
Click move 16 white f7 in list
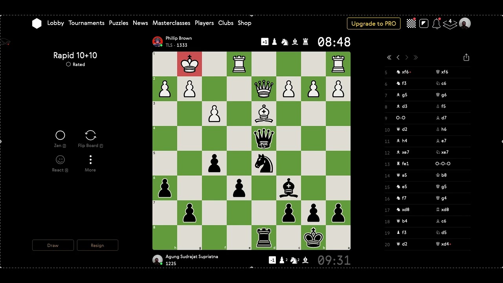[401, 198]
